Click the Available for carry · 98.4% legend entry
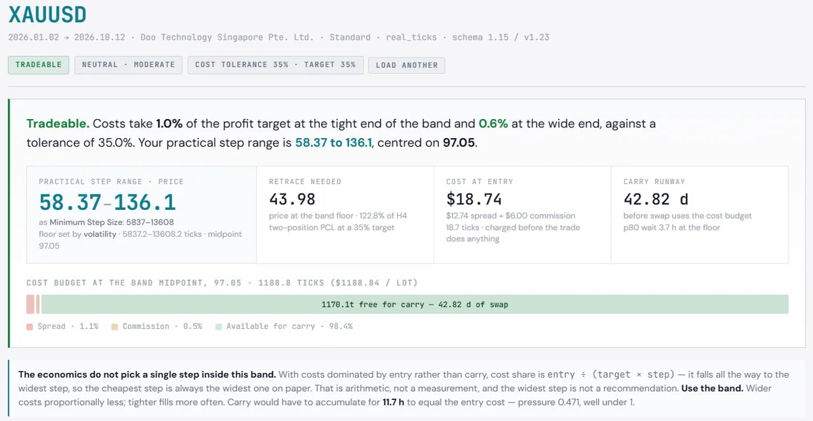 (284, 326)
